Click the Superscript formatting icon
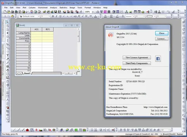 (x=64, y=16)
